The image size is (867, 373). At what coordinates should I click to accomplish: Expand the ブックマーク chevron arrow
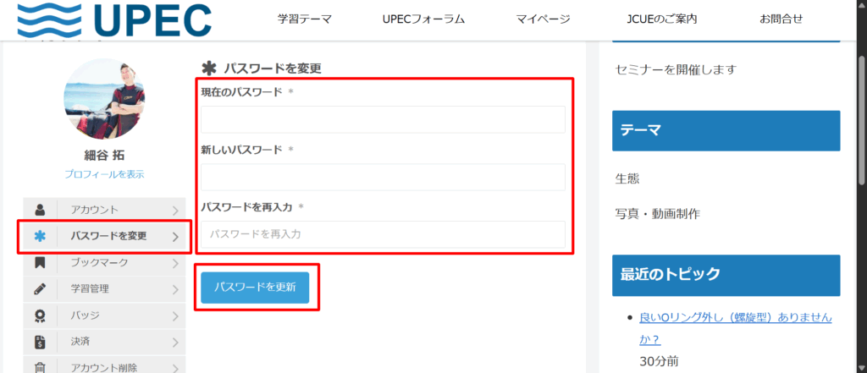point(175,262)
